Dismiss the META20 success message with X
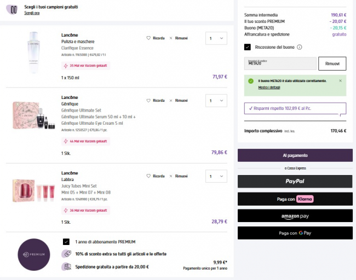356x280 pixels. [340, 80]
